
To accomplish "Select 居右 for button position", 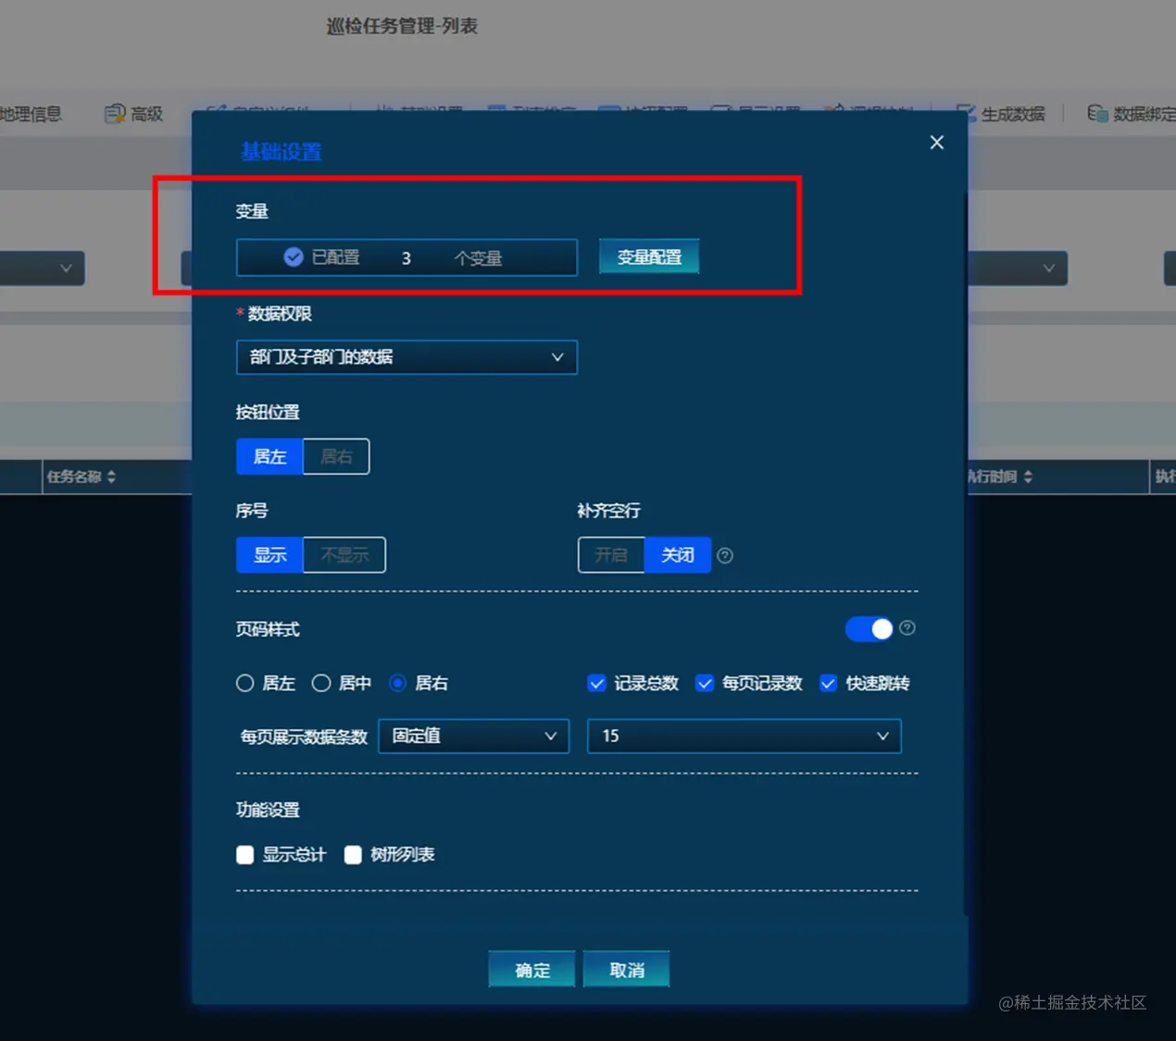I will [336, 456].
